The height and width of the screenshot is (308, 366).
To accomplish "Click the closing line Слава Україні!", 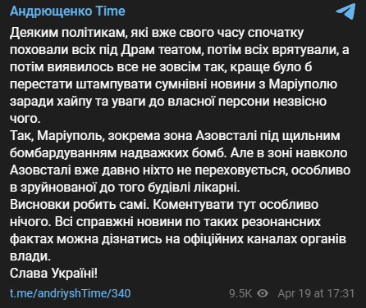I will pos(53,273).
